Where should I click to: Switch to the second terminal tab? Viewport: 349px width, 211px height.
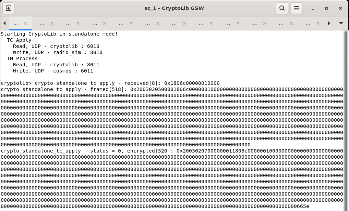pyautogui.click(x=42, y=23)
